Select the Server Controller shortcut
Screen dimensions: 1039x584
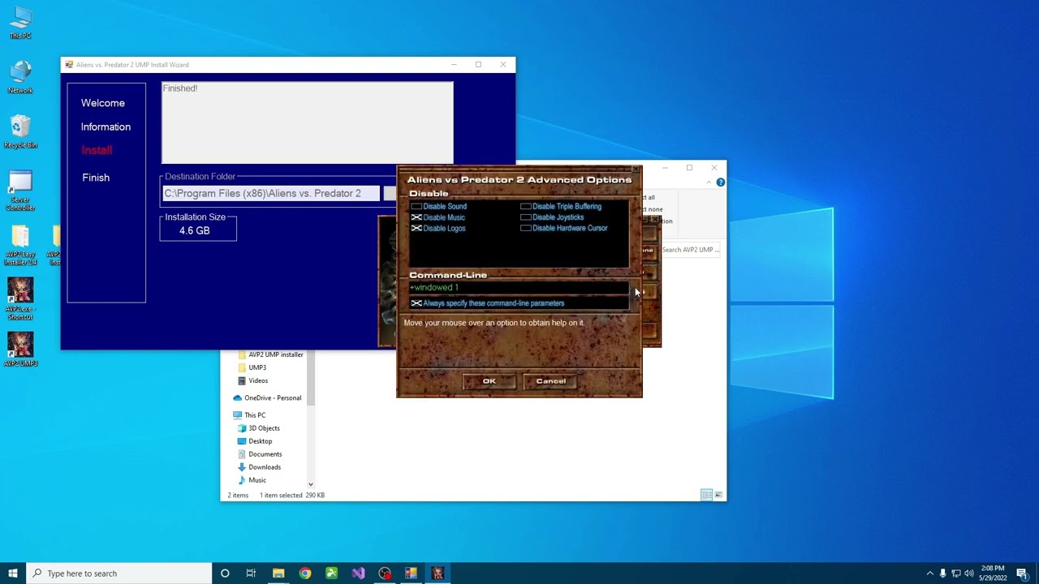(x=20, y=191)
